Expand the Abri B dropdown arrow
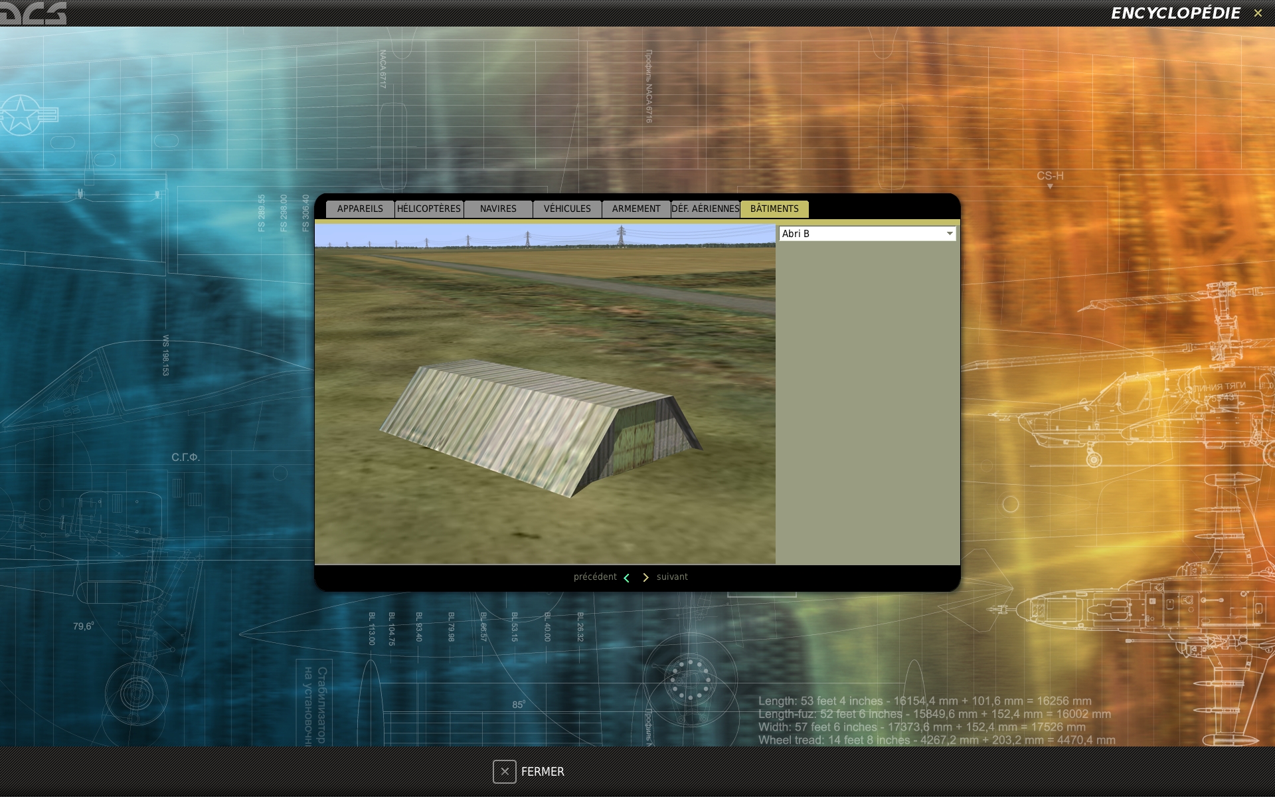Image resolution: width=1275 pixels, height=797 pixels. (x=950, y=234)
